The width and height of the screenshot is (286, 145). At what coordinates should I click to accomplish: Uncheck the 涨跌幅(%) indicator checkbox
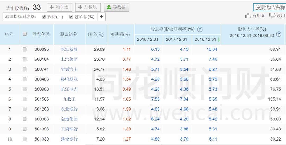[x=71, y=17]
